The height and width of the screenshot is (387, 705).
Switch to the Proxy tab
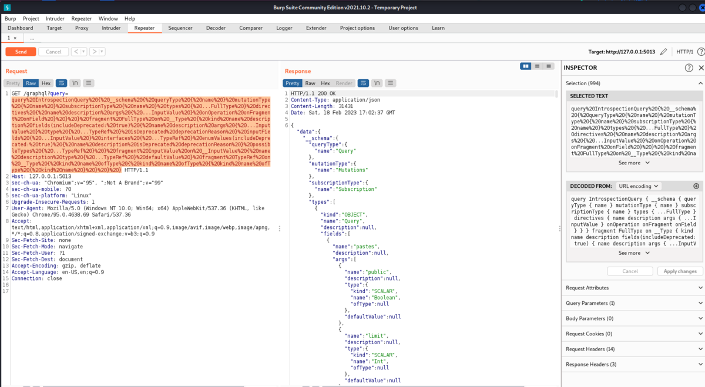pyautogui.click(x=82, y=28)
